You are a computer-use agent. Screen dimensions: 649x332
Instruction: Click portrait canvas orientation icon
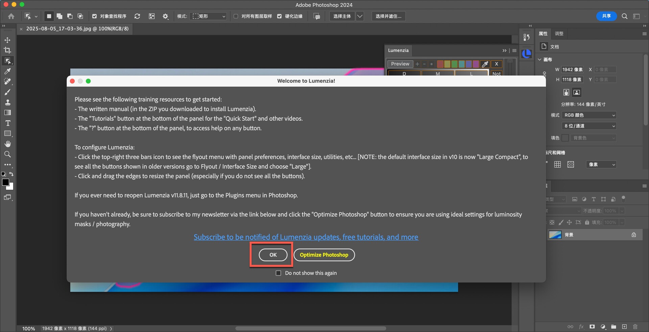(566, 92)
